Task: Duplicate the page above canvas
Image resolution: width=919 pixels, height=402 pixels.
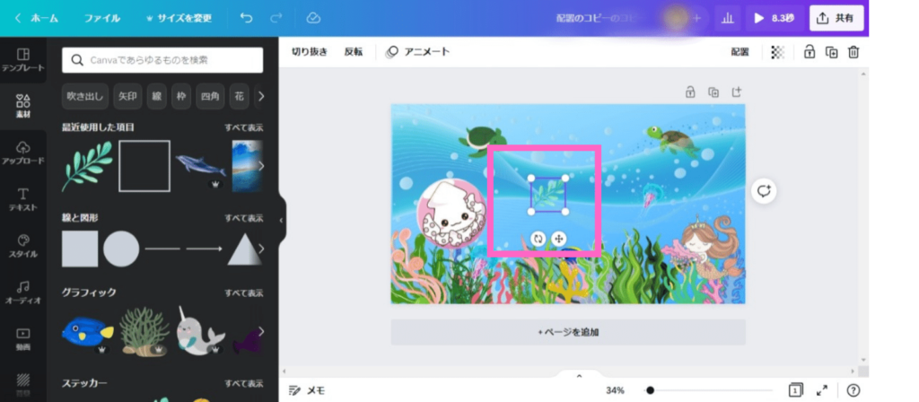Action: coord(713,92)
